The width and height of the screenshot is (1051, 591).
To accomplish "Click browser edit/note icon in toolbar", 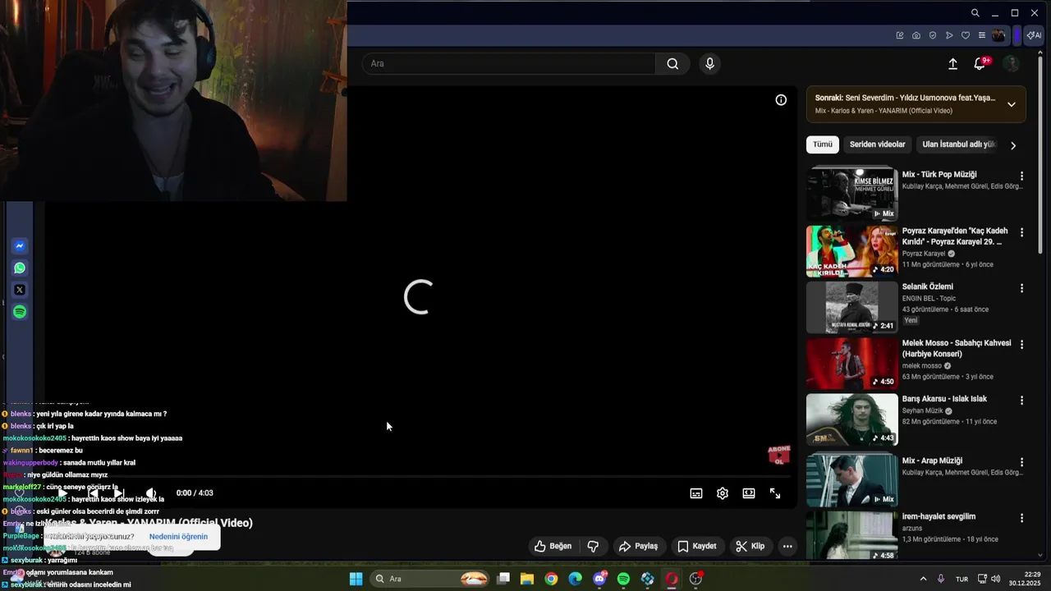I will coord(900,35).
